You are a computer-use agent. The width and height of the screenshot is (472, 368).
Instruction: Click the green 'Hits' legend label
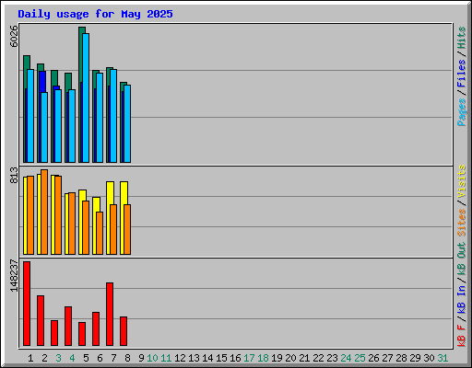point(462,38)
